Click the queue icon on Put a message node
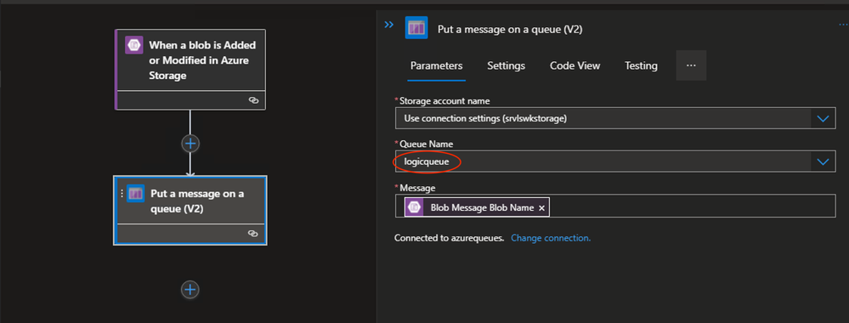Screen dimensions: 849x323 pos(135,193)
